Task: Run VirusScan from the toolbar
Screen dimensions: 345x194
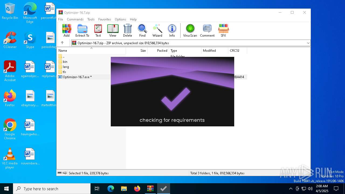Action: coord(190,30)
